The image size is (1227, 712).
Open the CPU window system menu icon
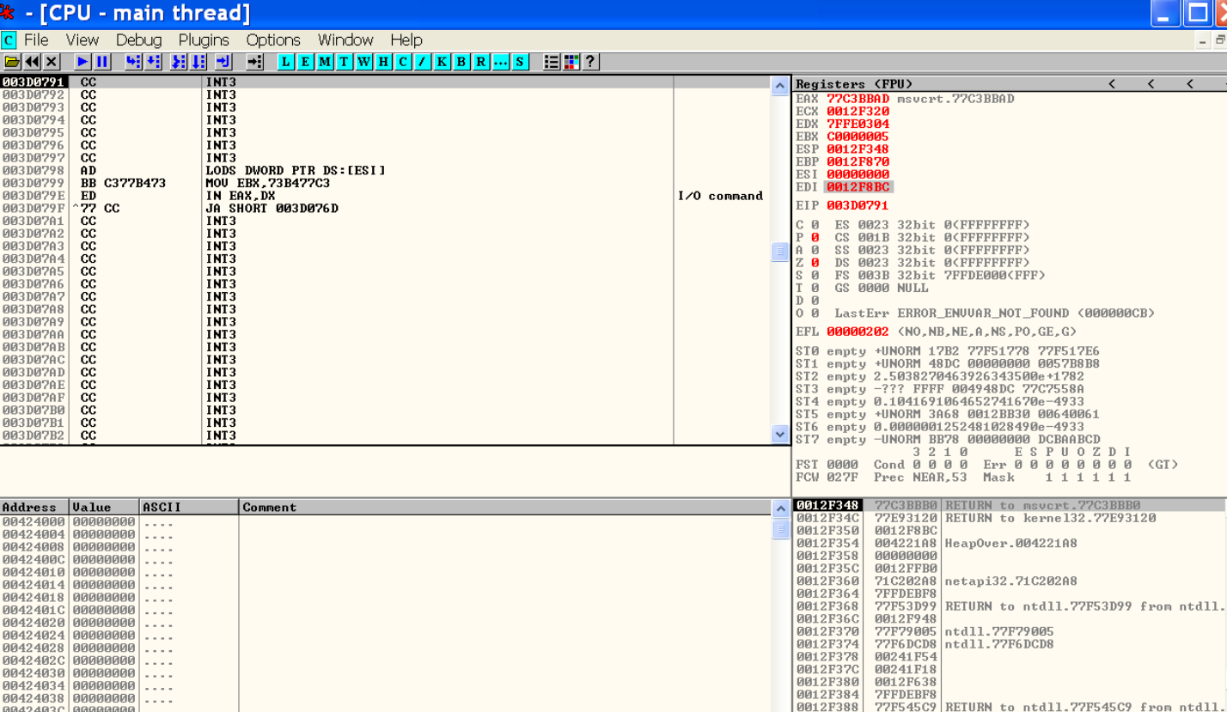9,40
